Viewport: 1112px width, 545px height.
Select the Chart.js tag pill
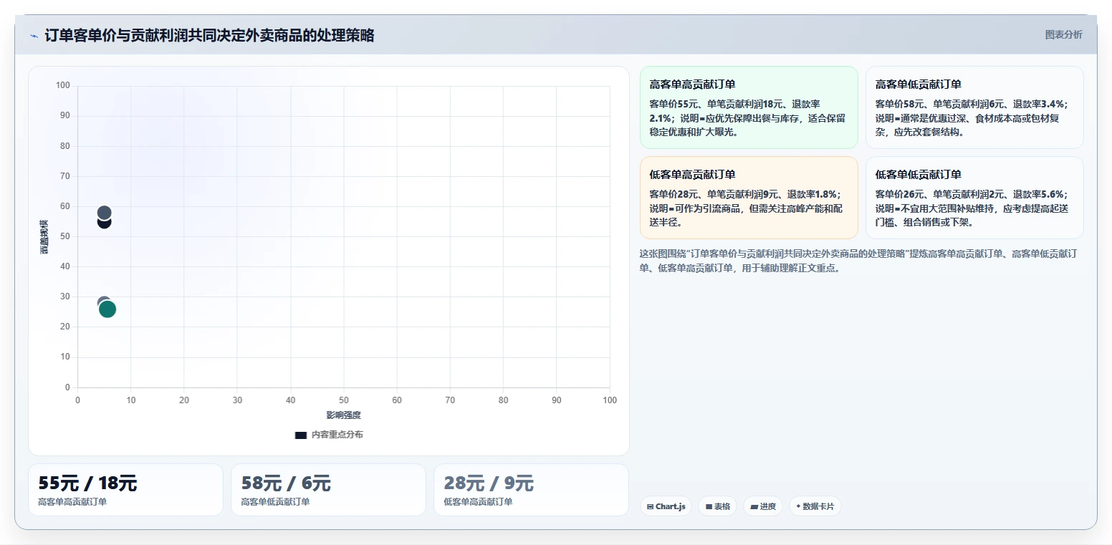click(x=666, y=506)
